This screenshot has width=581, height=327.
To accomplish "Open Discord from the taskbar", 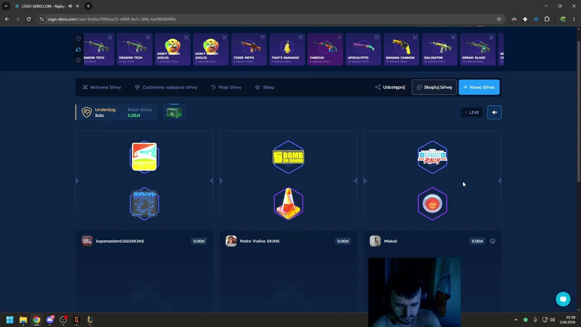I will point(50,320).
